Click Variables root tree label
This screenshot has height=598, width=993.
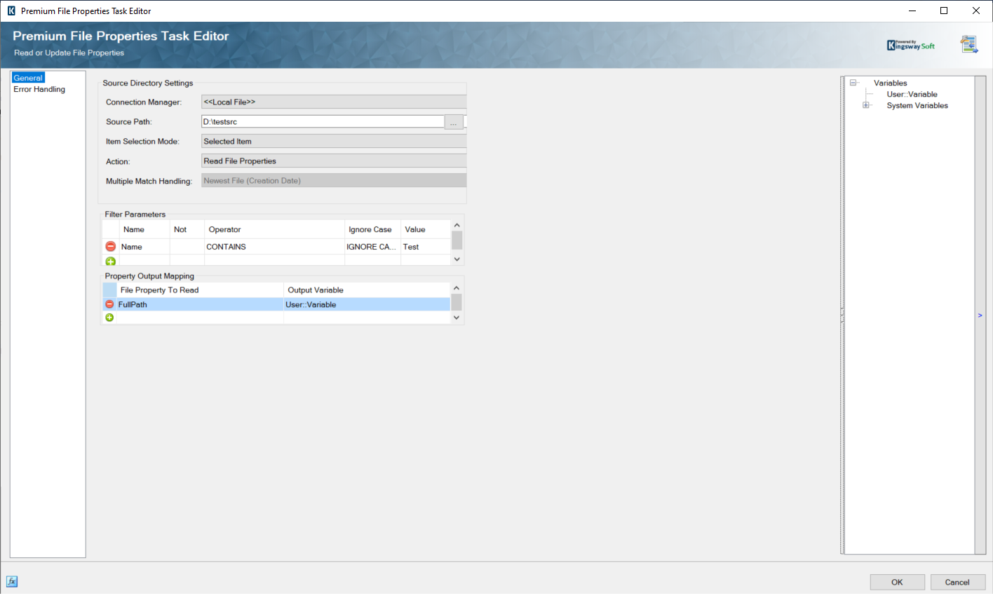point(890,83)
